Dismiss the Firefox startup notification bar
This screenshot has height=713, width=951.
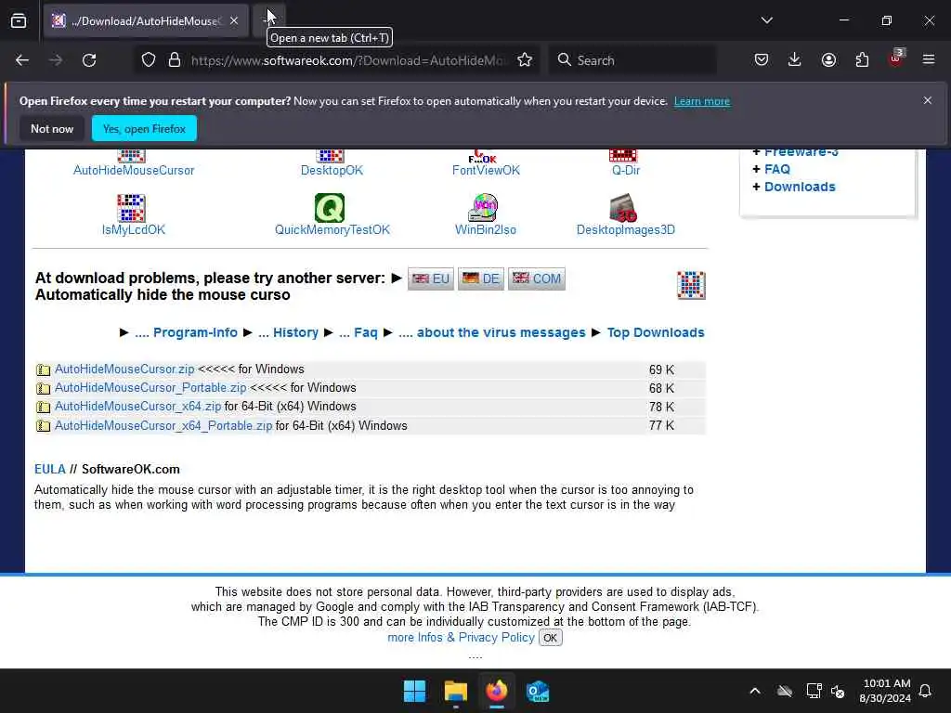pyautogui.click(x=928, y=100)
